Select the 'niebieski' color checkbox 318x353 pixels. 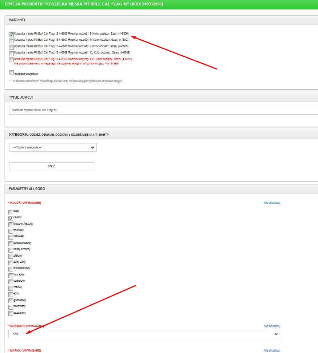click(x=11, y=237)
